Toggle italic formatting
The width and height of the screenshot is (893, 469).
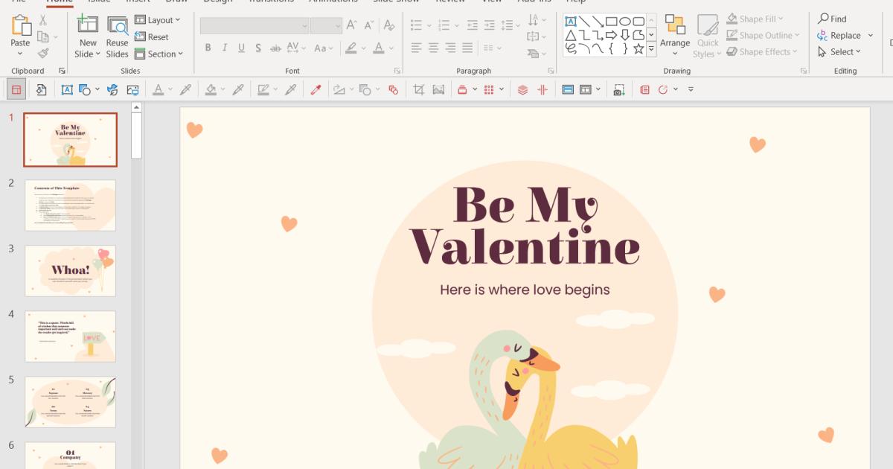pos(224,48)
